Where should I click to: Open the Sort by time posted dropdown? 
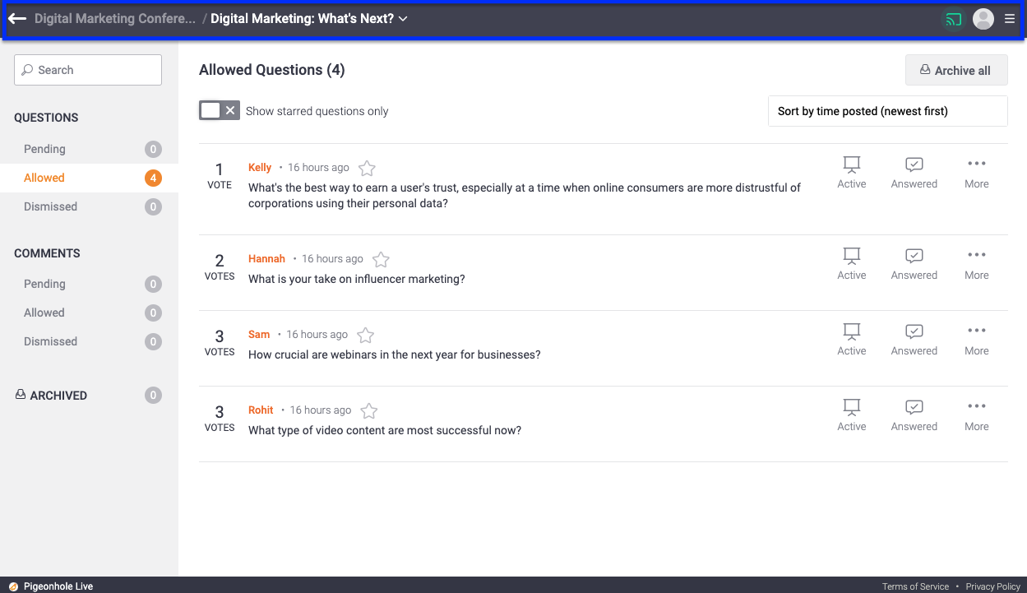pos(887,111)
